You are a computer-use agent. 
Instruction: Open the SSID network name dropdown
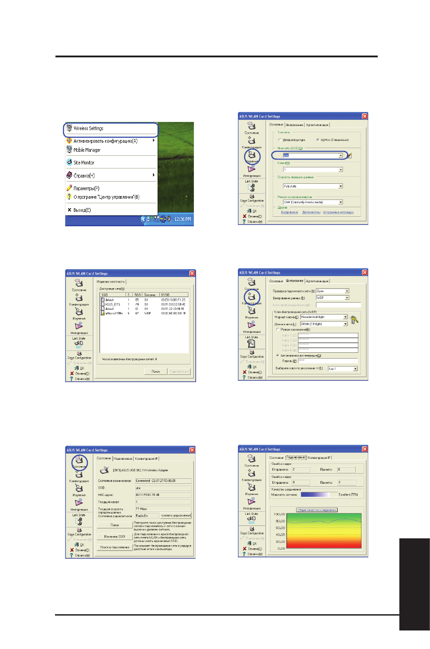(341, 155)
